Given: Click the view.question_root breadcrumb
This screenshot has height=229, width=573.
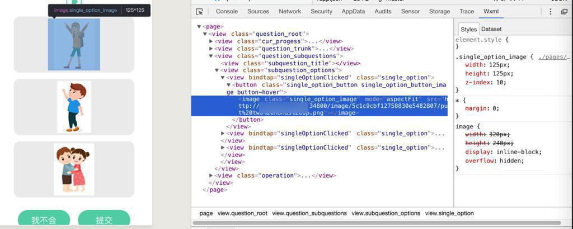Looking at the screenshot, I should 242,213.
